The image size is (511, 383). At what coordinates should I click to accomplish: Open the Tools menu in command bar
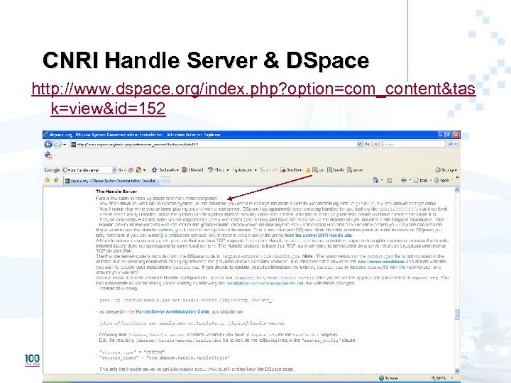pyautogui.click(x=444, y=180)
